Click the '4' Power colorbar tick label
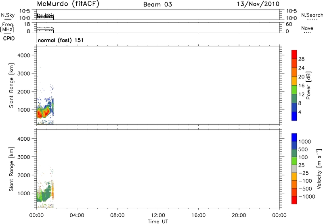Viewport: 323px width, 224px height. coord(300,112)
